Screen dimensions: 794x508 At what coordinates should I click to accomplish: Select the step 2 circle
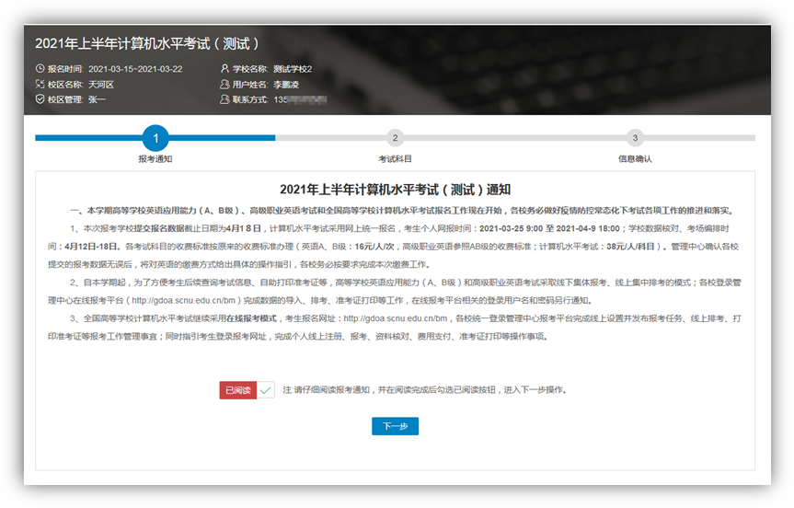pos(395,138)
